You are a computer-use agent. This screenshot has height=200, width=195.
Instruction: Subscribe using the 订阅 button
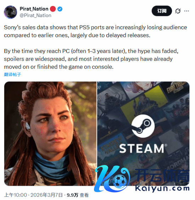click(162, 11)
